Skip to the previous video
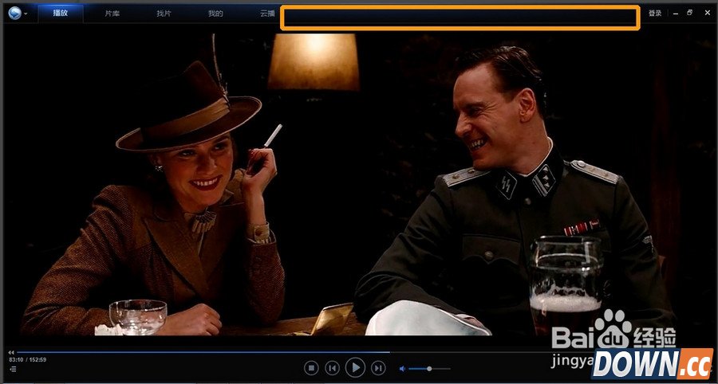This screenshot has width=718, height=384. coord(333,367)
